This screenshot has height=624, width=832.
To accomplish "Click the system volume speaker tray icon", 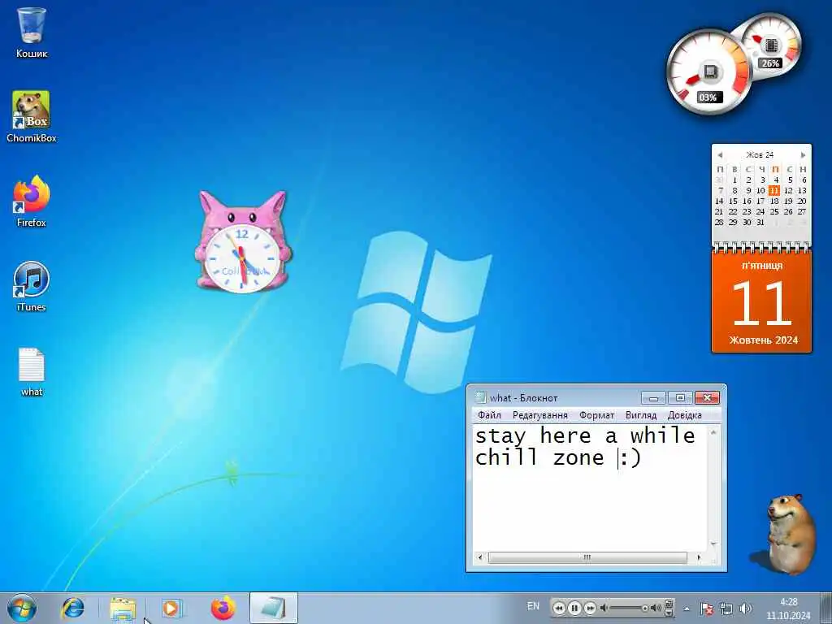I will (746, 608).
